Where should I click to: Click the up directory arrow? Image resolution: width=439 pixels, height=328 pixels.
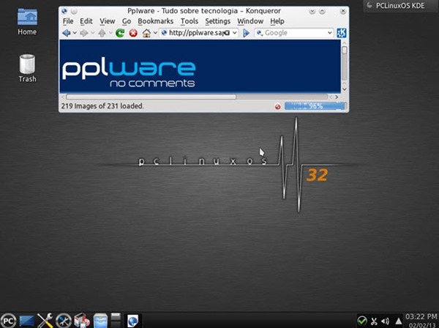pyautogui.click(x=102, y=33)
